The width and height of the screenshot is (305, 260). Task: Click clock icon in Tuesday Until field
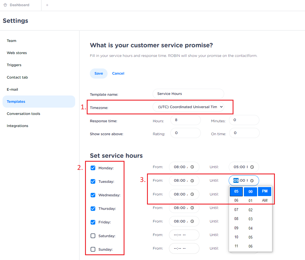[252, 181]
